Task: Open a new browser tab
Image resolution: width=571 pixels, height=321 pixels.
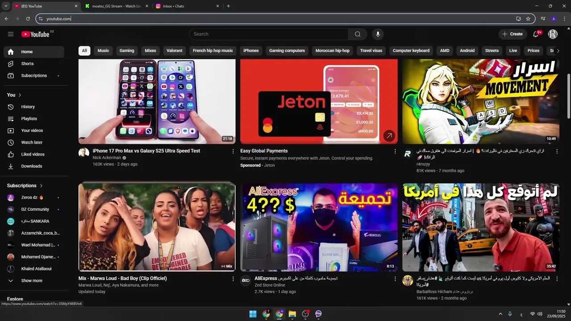Action: click(228, 6)
